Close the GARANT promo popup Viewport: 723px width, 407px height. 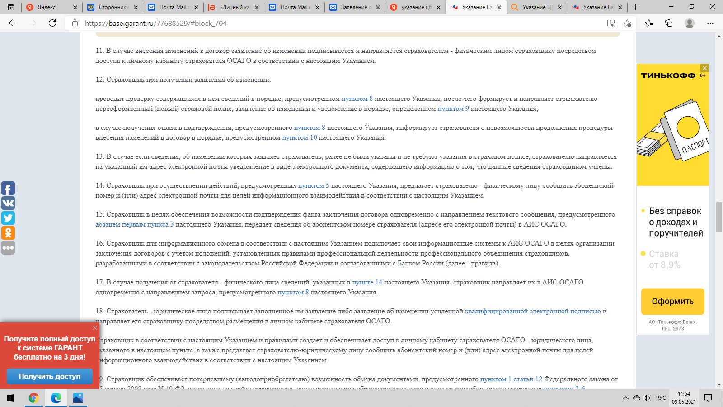[94, 327]
